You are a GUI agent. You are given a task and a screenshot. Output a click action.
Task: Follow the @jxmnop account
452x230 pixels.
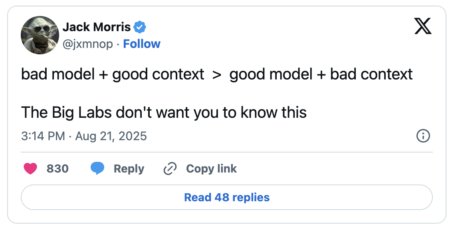click(x=142, y=44)
